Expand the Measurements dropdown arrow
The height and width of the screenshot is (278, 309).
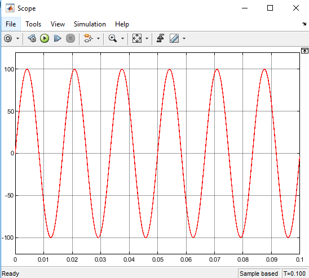pos(184,39)
